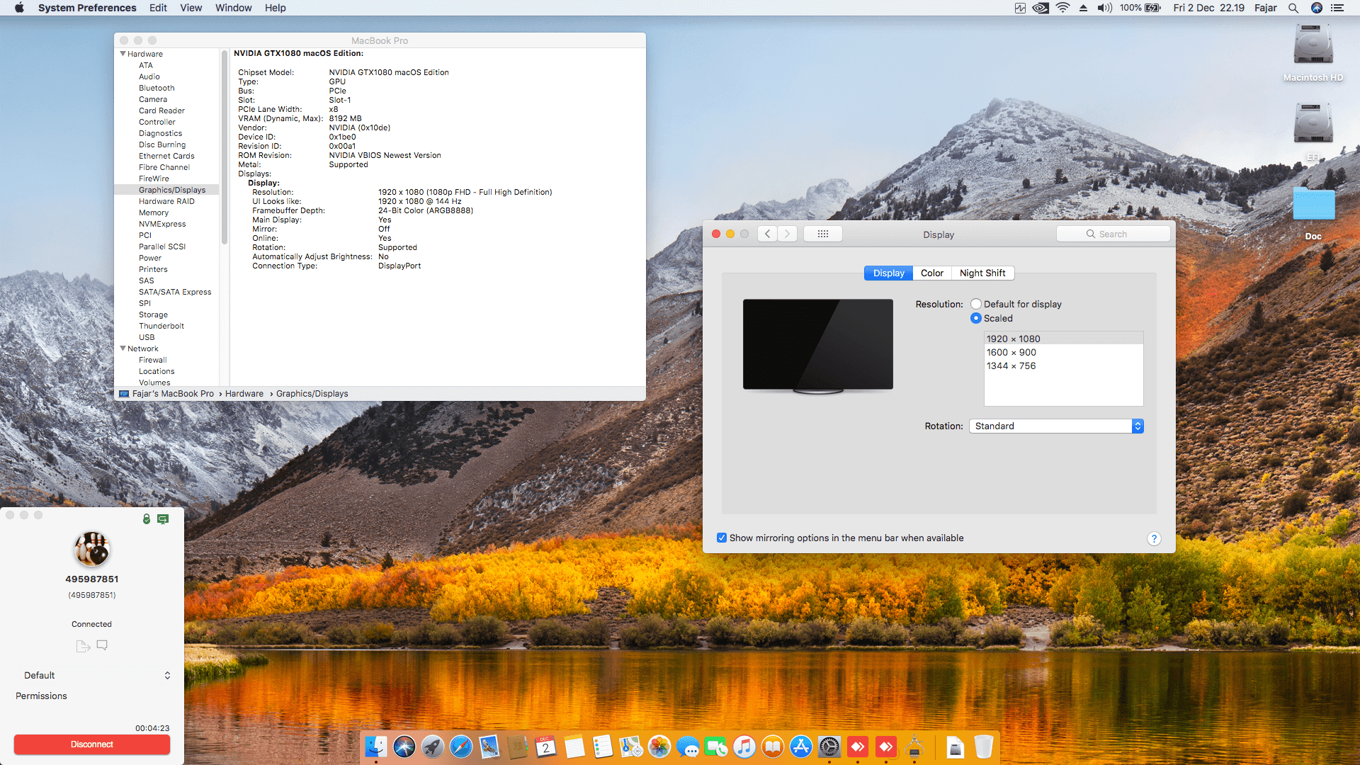Open Safari from the dock
This screenshot has height=765, width=1360.
(461, 747)
